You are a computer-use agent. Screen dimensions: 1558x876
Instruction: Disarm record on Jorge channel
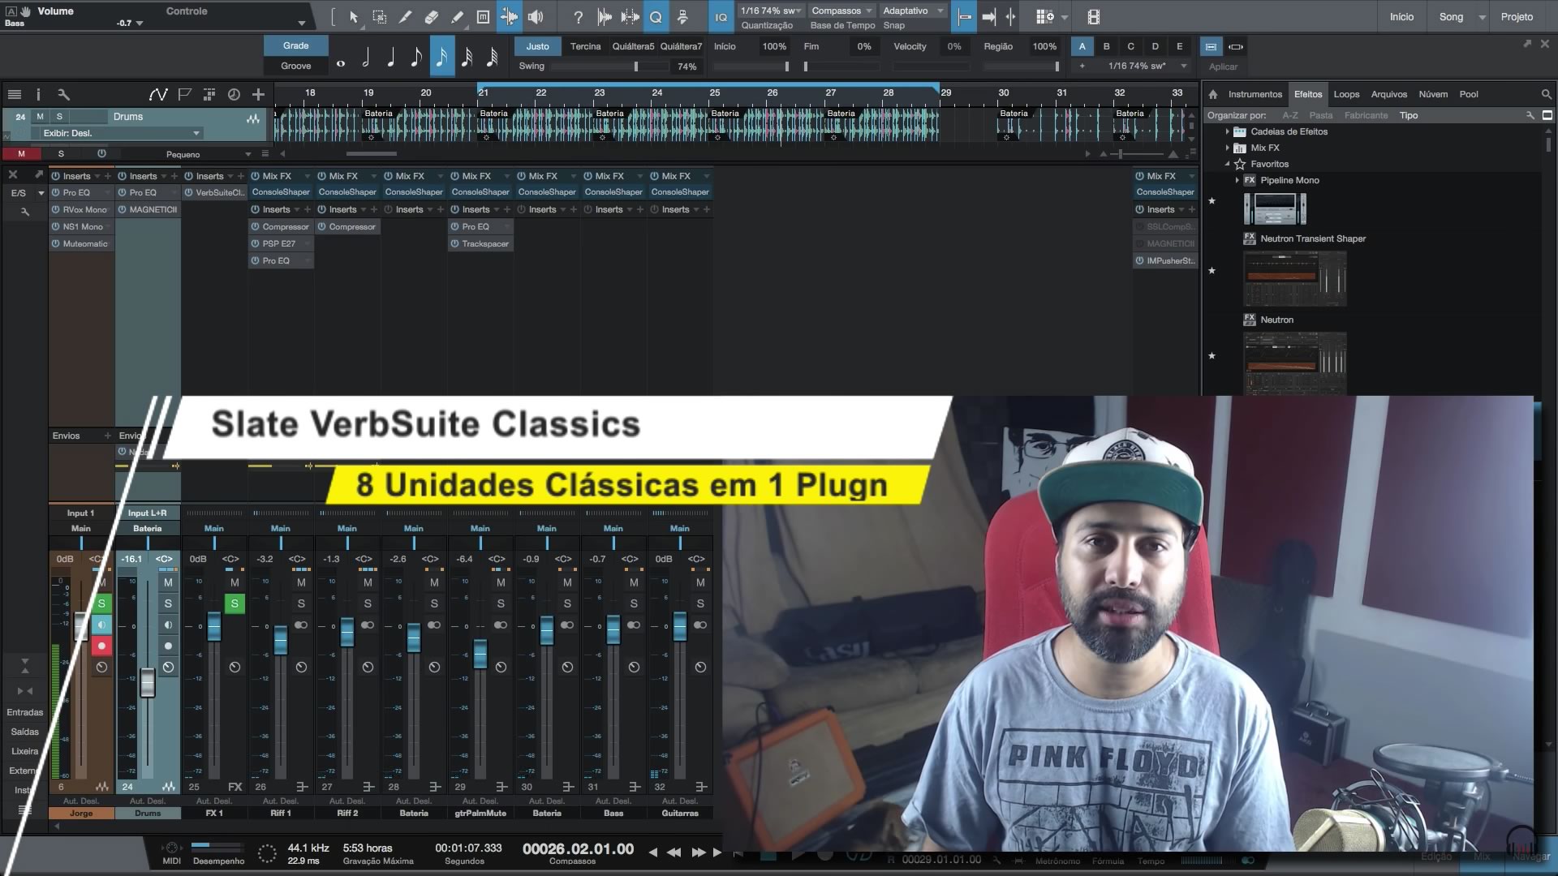(x=101, y=646)
